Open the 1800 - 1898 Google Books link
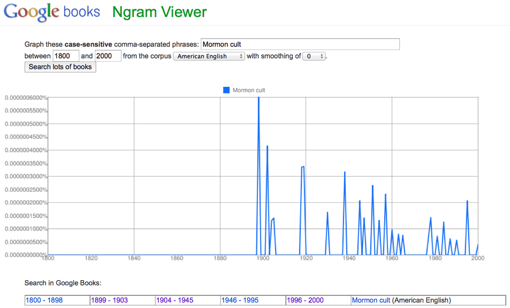Viewport: 510px width, 308px height. 44,300
